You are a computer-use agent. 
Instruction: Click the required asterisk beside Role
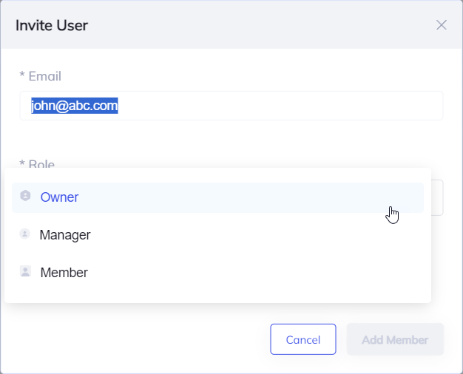[x=22, y=163]
